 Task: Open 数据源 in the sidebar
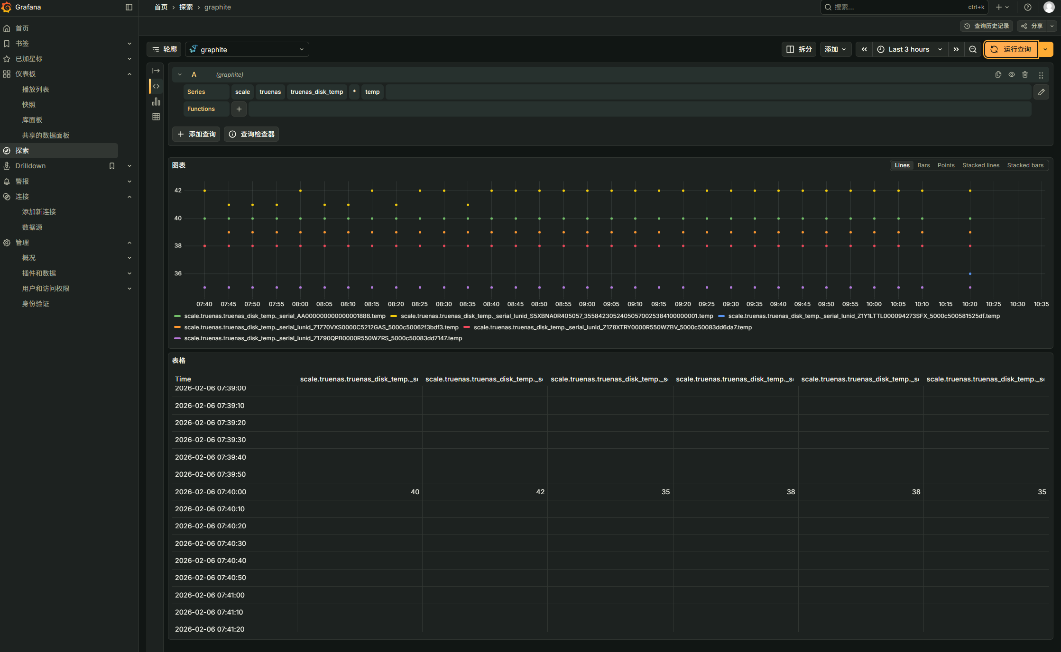point(32,227)
